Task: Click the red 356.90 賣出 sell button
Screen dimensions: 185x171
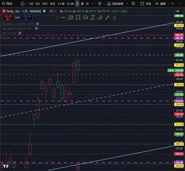Action: (8, 17)
